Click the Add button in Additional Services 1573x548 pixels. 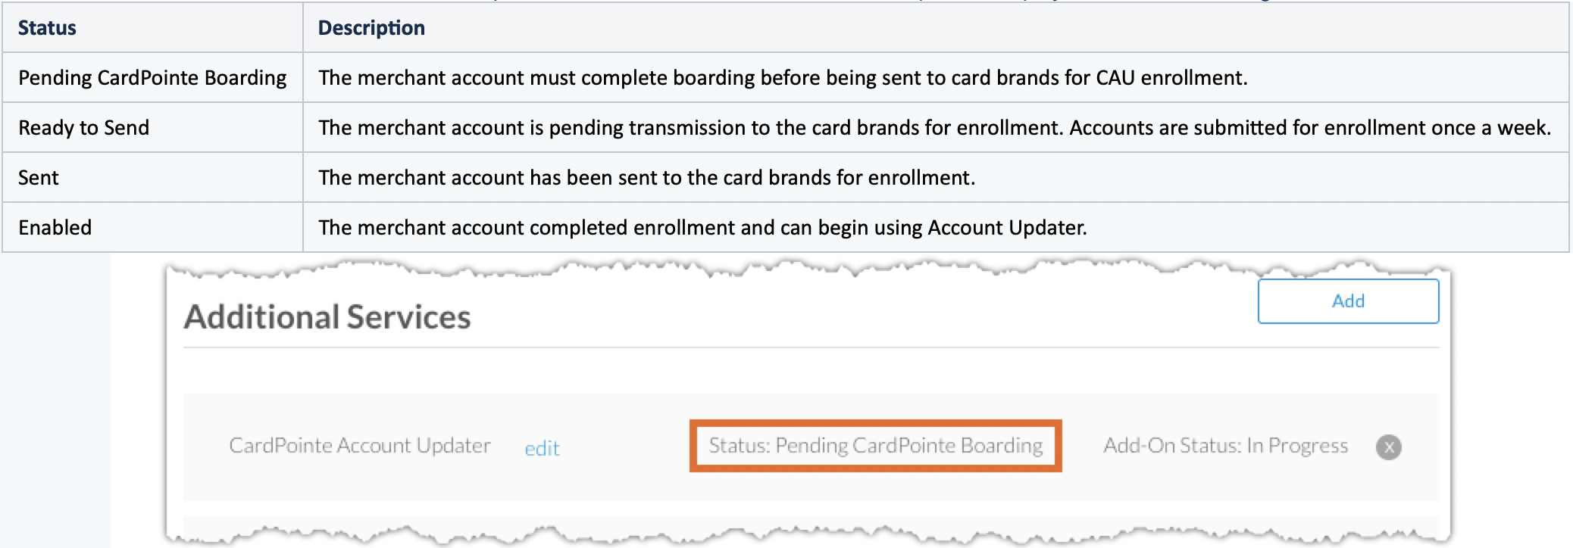click(1348, 301)
